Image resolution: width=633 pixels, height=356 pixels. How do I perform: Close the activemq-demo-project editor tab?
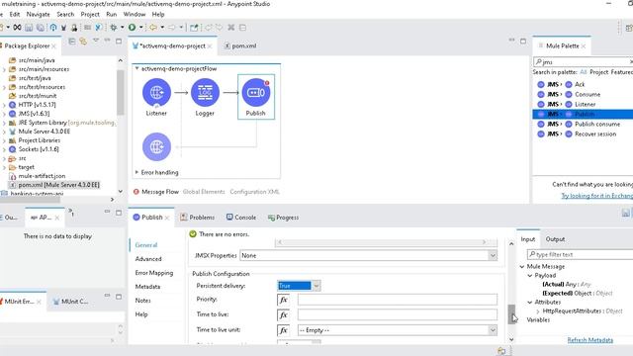(210, 46)
